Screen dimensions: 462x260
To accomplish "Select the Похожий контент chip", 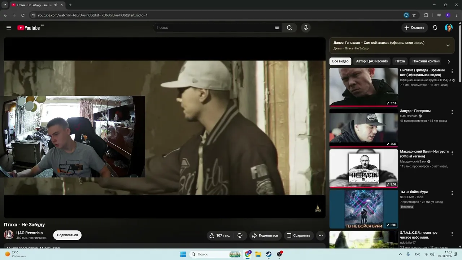I will click(x=426, y=61).
